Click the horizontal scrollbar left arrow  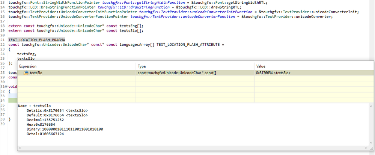(x=20, y=148)
